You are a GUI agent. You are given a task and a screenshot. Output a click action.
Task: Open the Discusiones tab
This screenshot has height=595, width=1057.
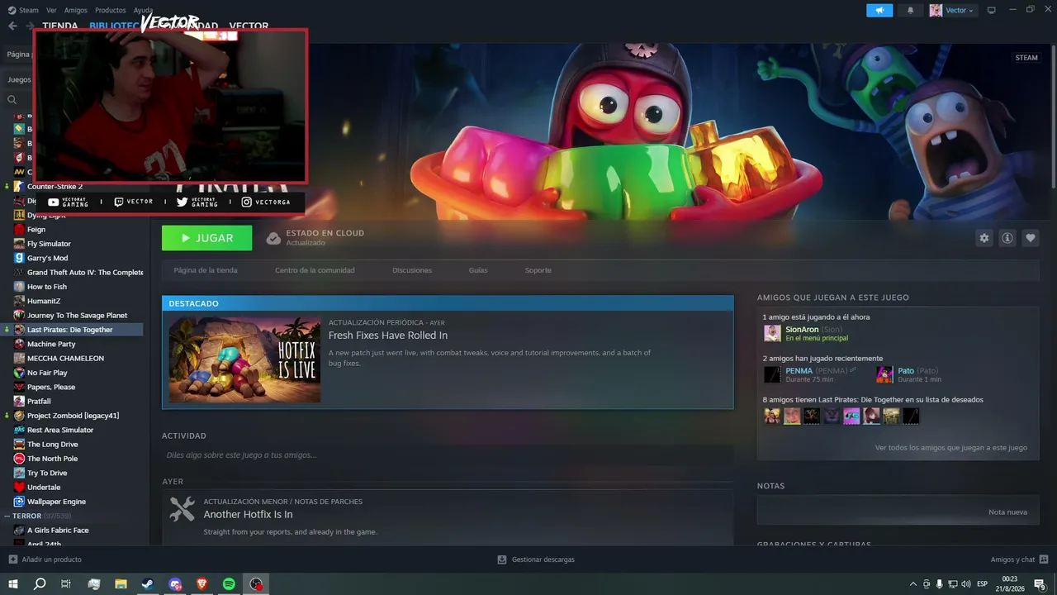click(x=412, y=270)
